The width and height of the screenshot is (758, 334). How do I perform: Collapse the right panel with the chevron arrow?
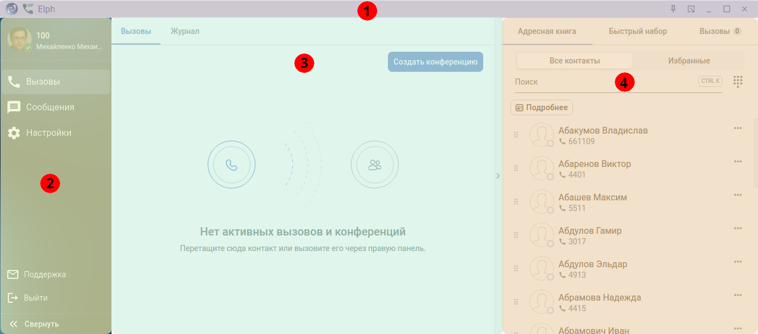(498, 176)
